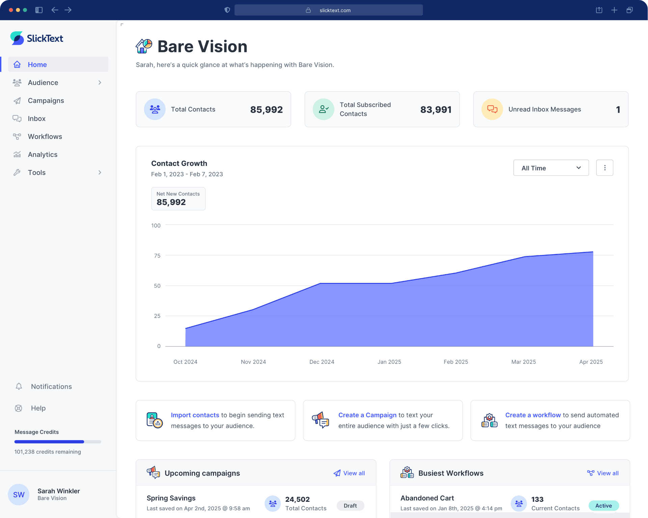
Task: Navigate to the Campaigns section
Action: coord(46,100)
